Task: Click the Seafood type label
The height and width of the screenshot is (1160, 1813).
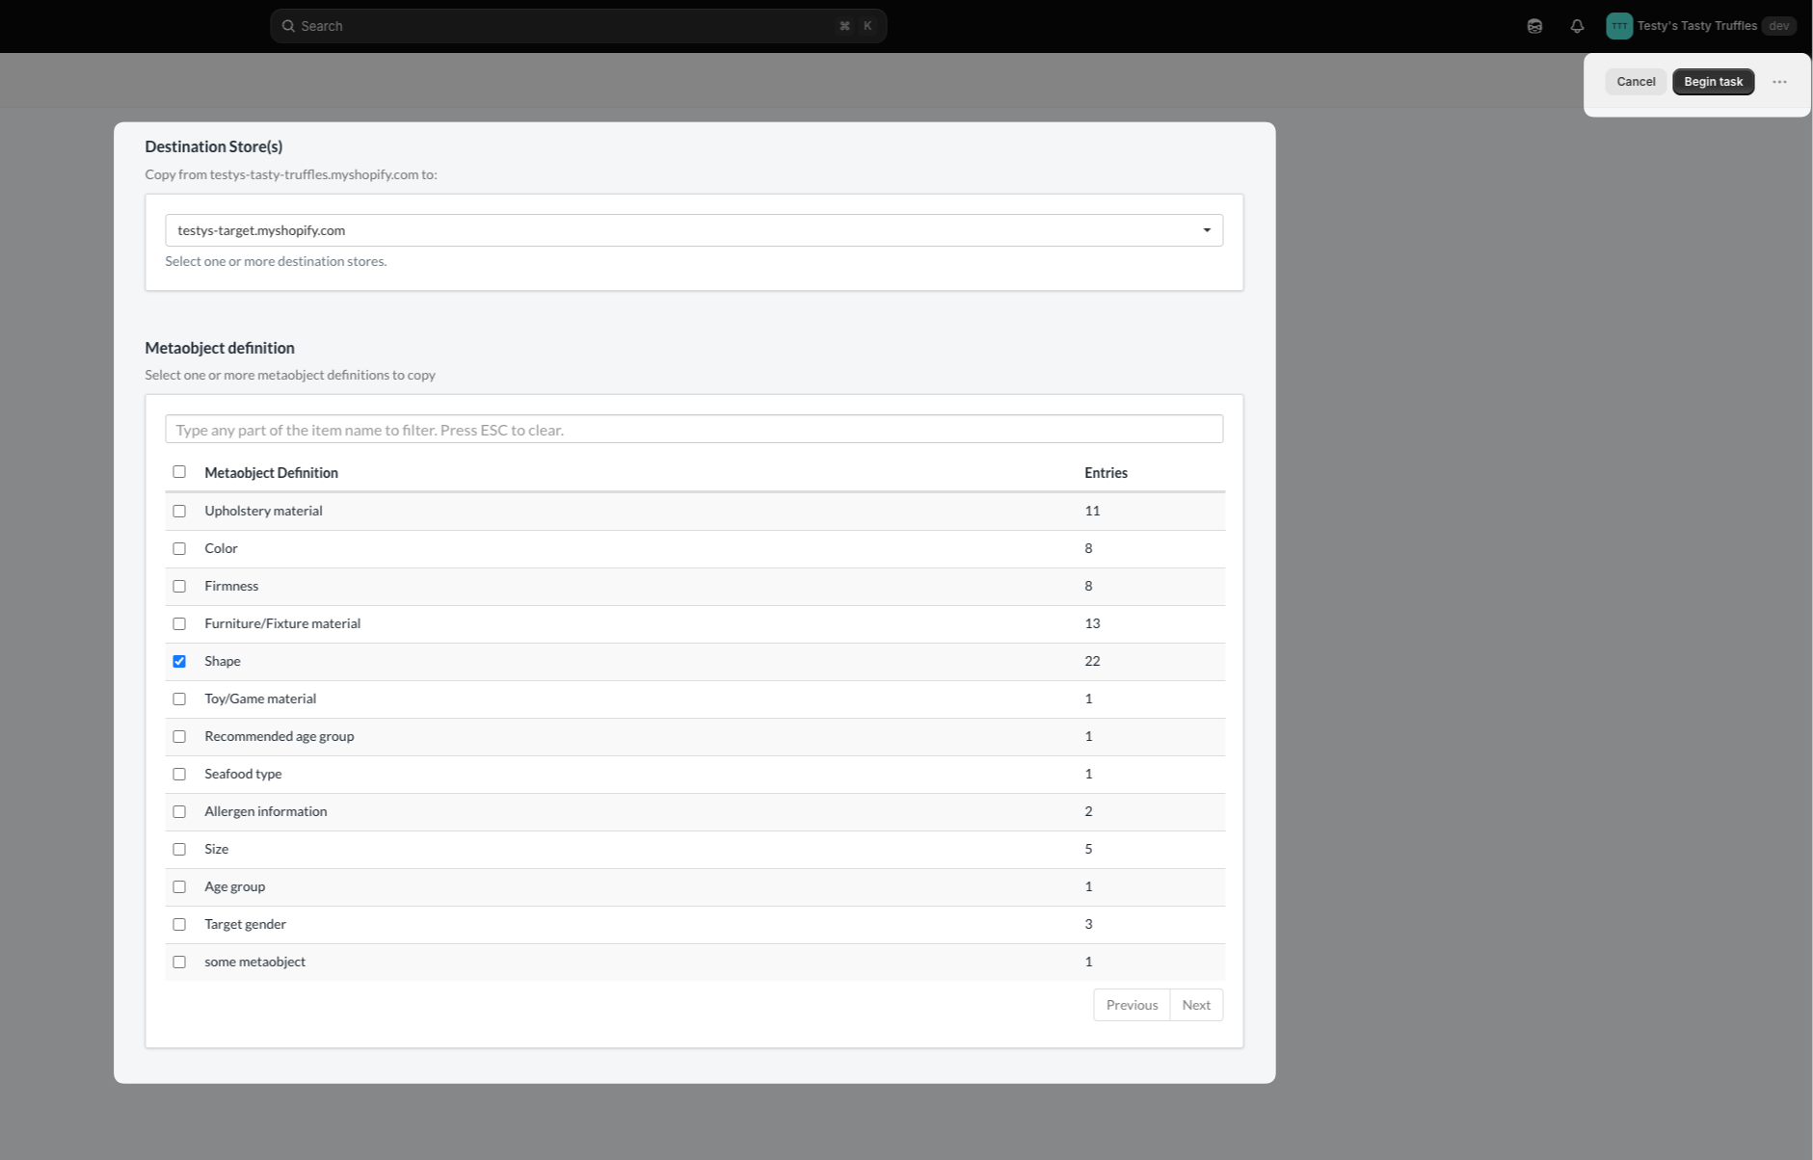Action: [243, 774]
